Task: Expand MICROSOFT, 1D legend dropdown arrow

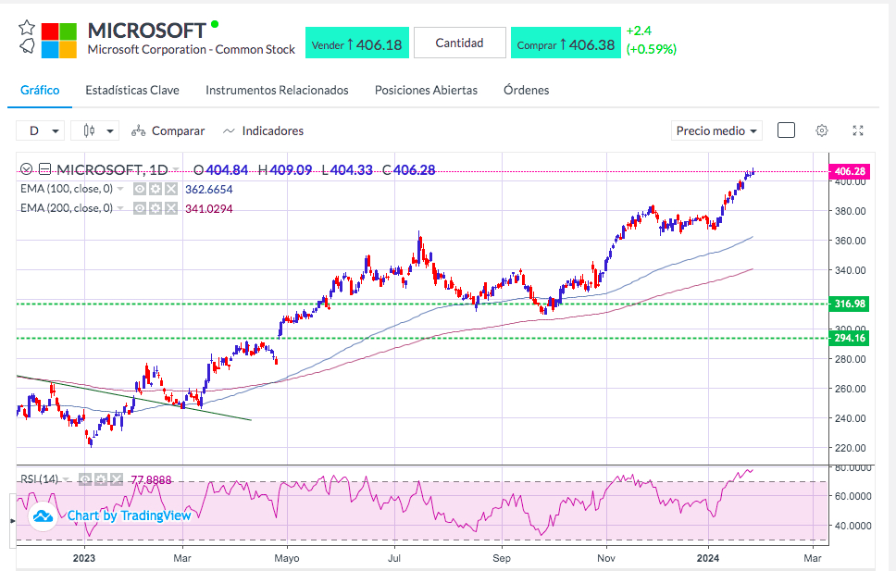Action: [176, 169]
